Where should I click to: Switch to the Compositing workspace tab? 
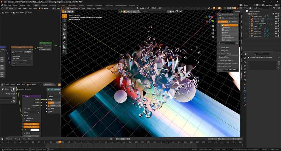pyautogui.click(x=109, y=5)
